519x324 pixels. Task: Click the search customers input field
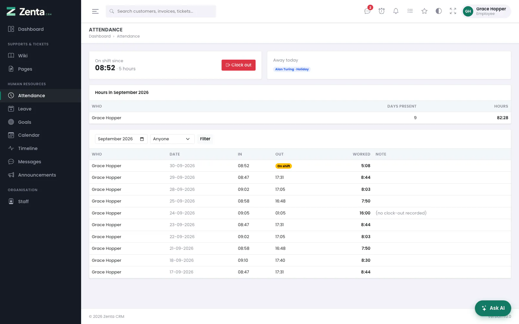(x=161, y=11)
